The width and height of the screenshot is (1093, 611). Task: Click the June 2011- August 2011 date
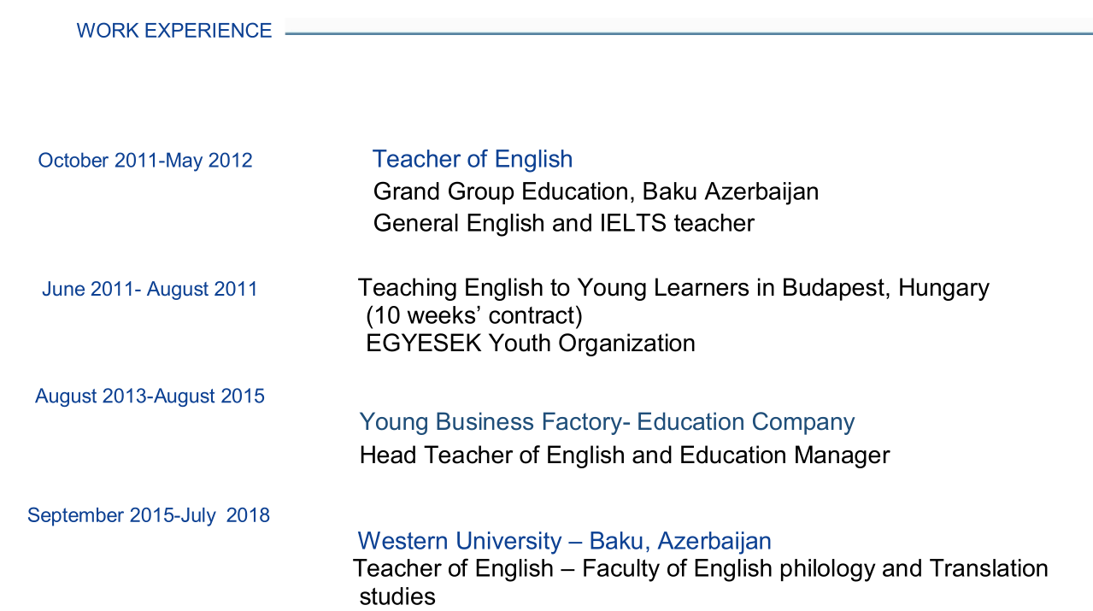click(x=150, y=289)
